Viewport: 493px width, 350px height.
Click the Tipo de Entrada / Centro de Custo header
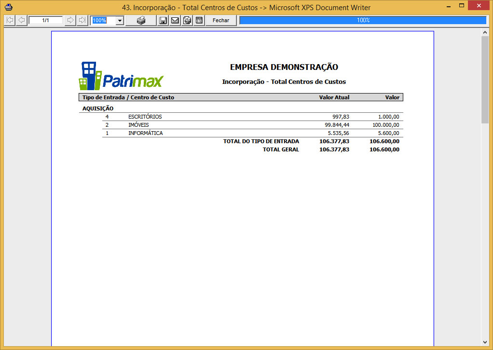coord(128,97)
